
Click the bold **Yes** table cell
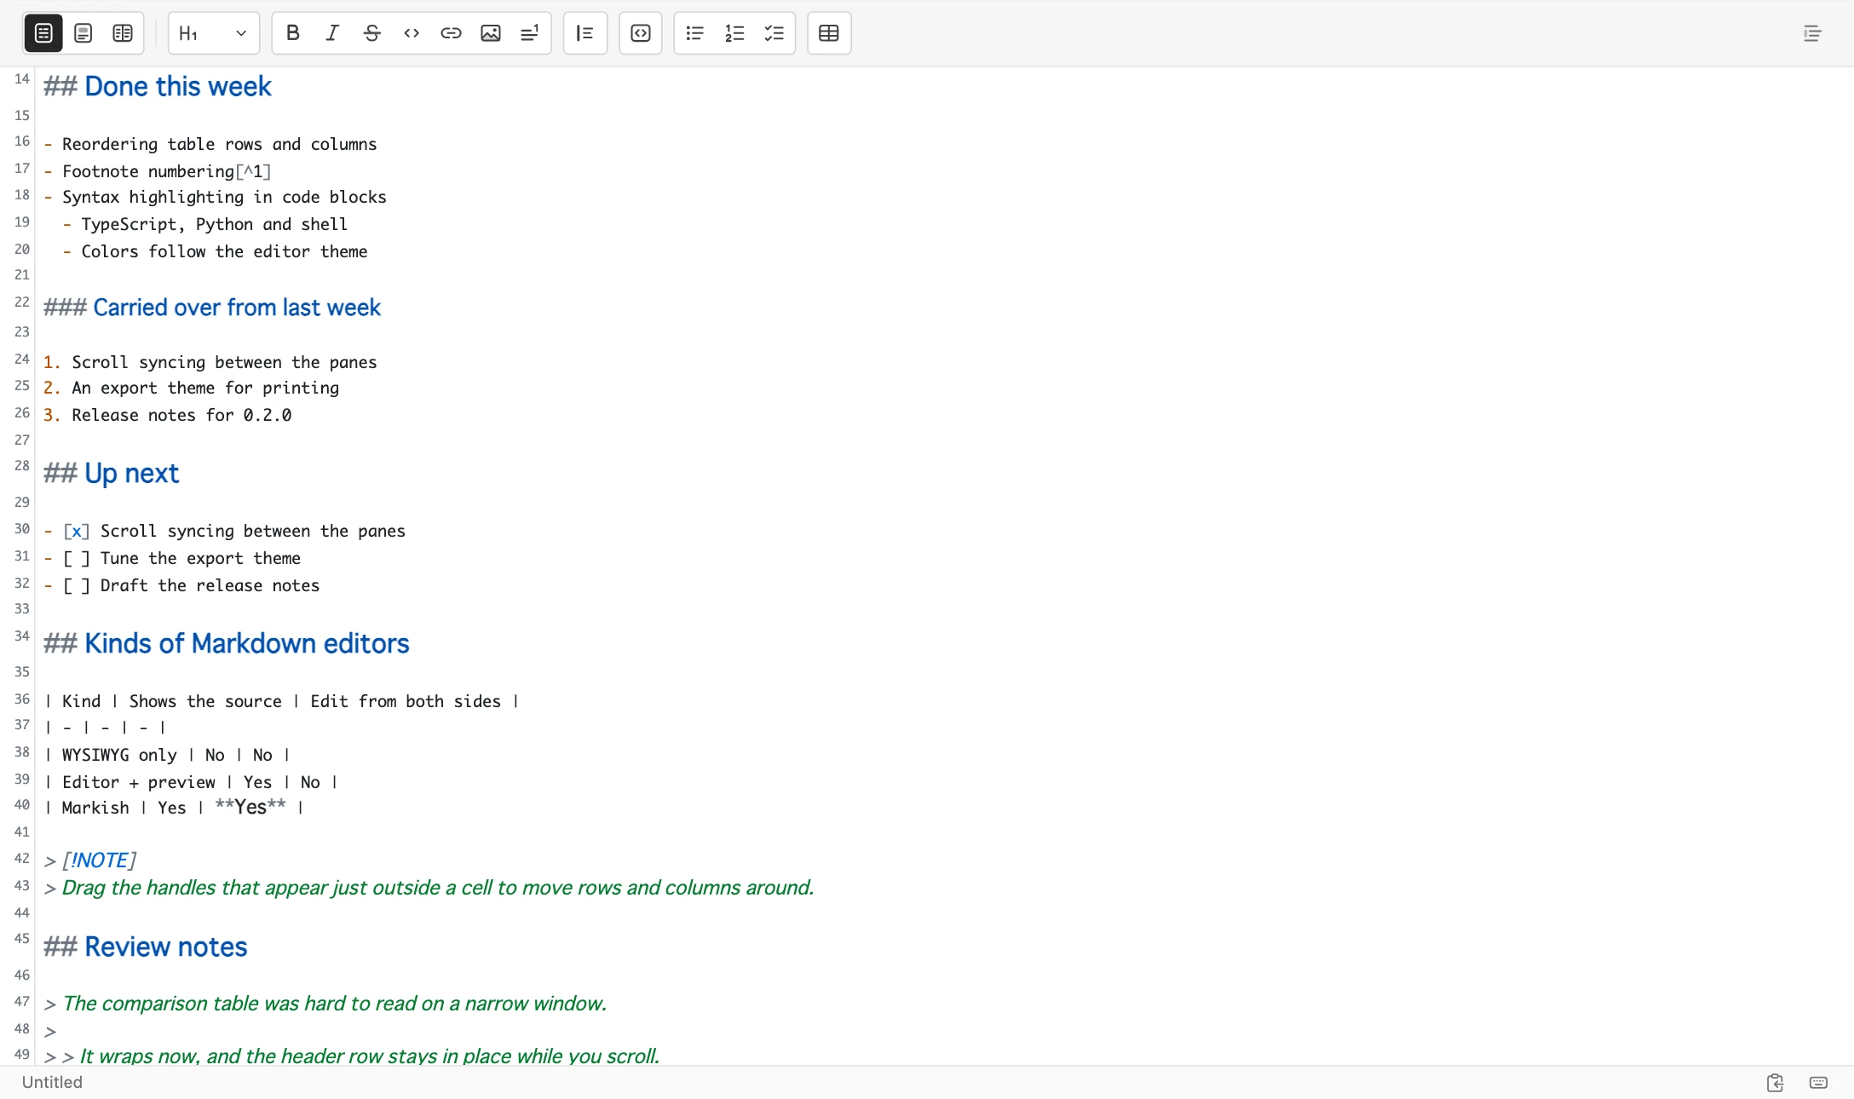tap(250, 808)
